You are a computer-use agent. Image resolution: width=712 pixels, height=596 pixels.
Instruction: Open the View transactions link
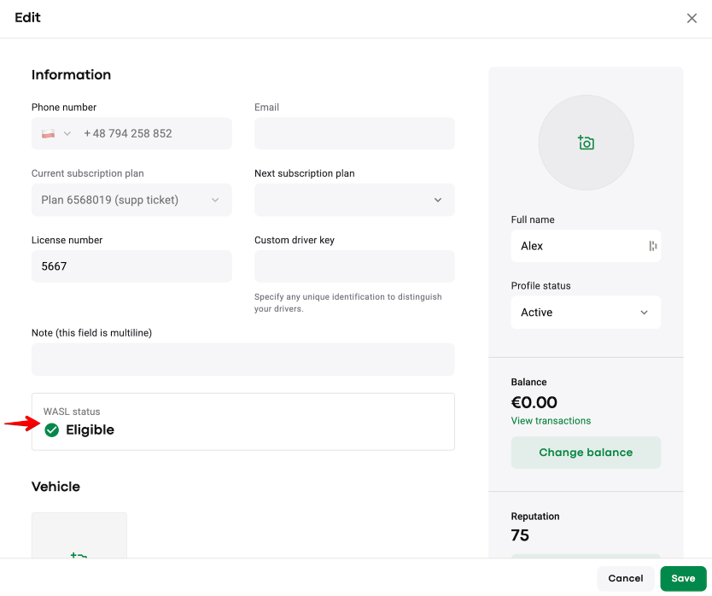551,421
